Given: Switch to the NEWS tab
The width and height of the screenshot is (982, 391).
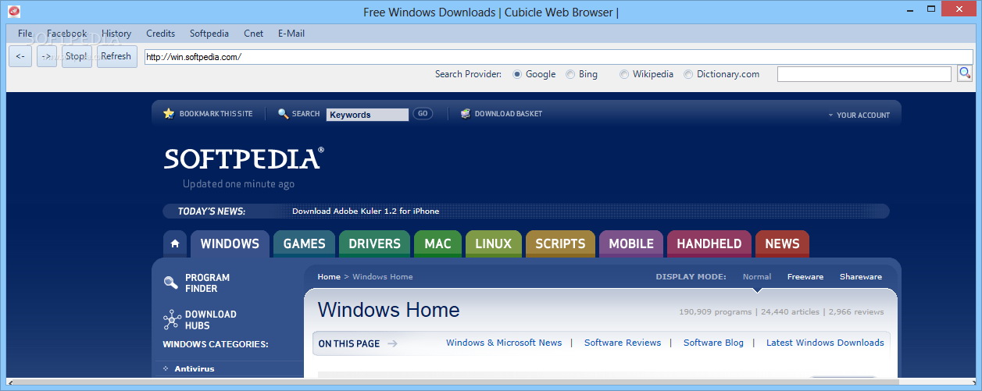Looking at the screenshot, I should pos(782,243).
